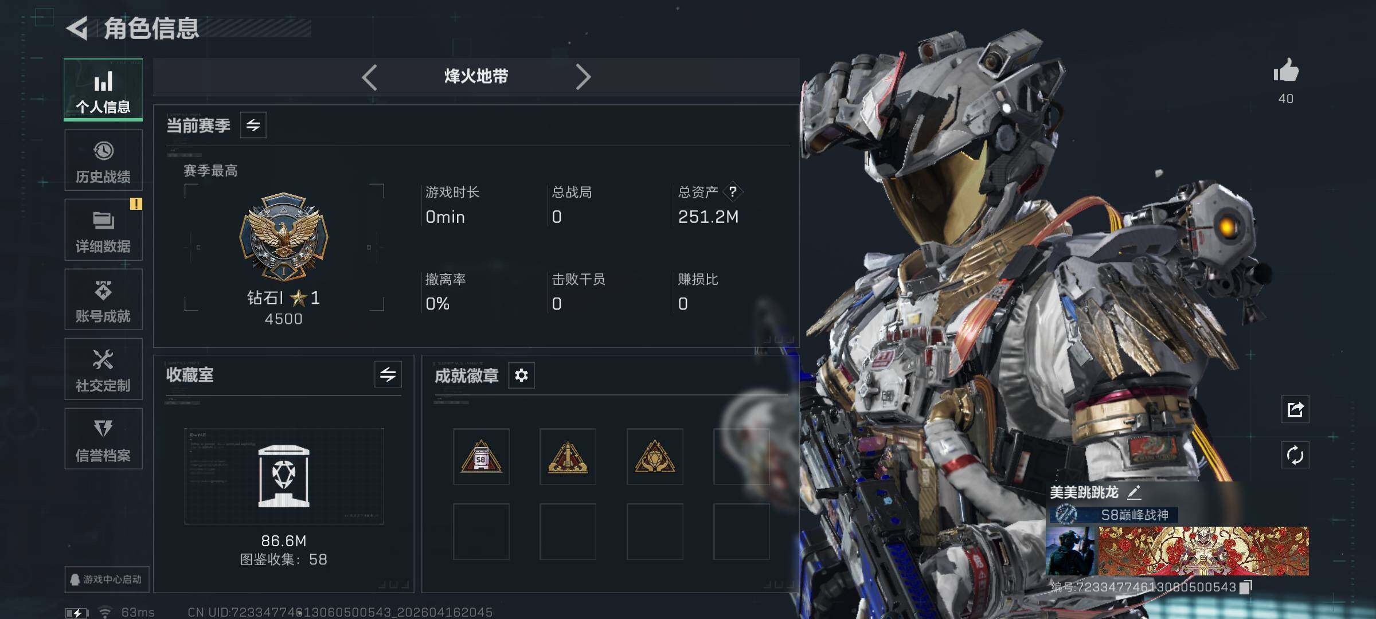The width and height of the screenshot is (1376, 619).
Task: Open the 成就徽章 settings gear
Action: pyautogui.click(x=521, y=375)
